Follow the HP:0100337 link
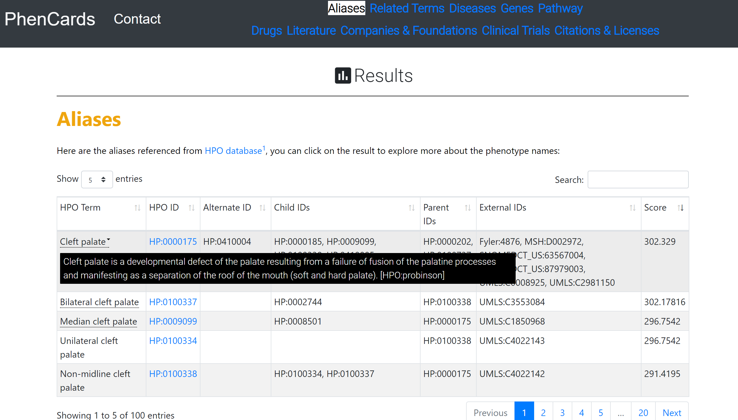This screenshot has height=420, width=738. click(173, 302)
